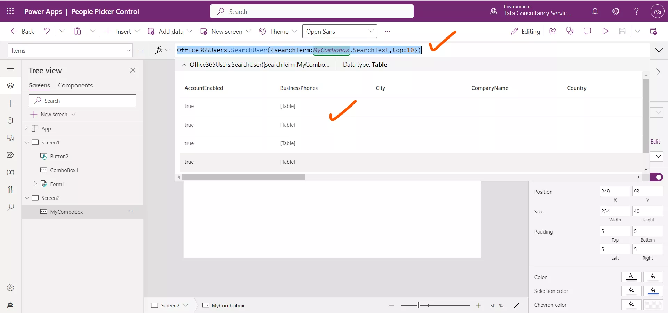Open the Comments speech bubble icon
Image resolution: width=668 pixels, height=313 pixels.
point(587,31)
